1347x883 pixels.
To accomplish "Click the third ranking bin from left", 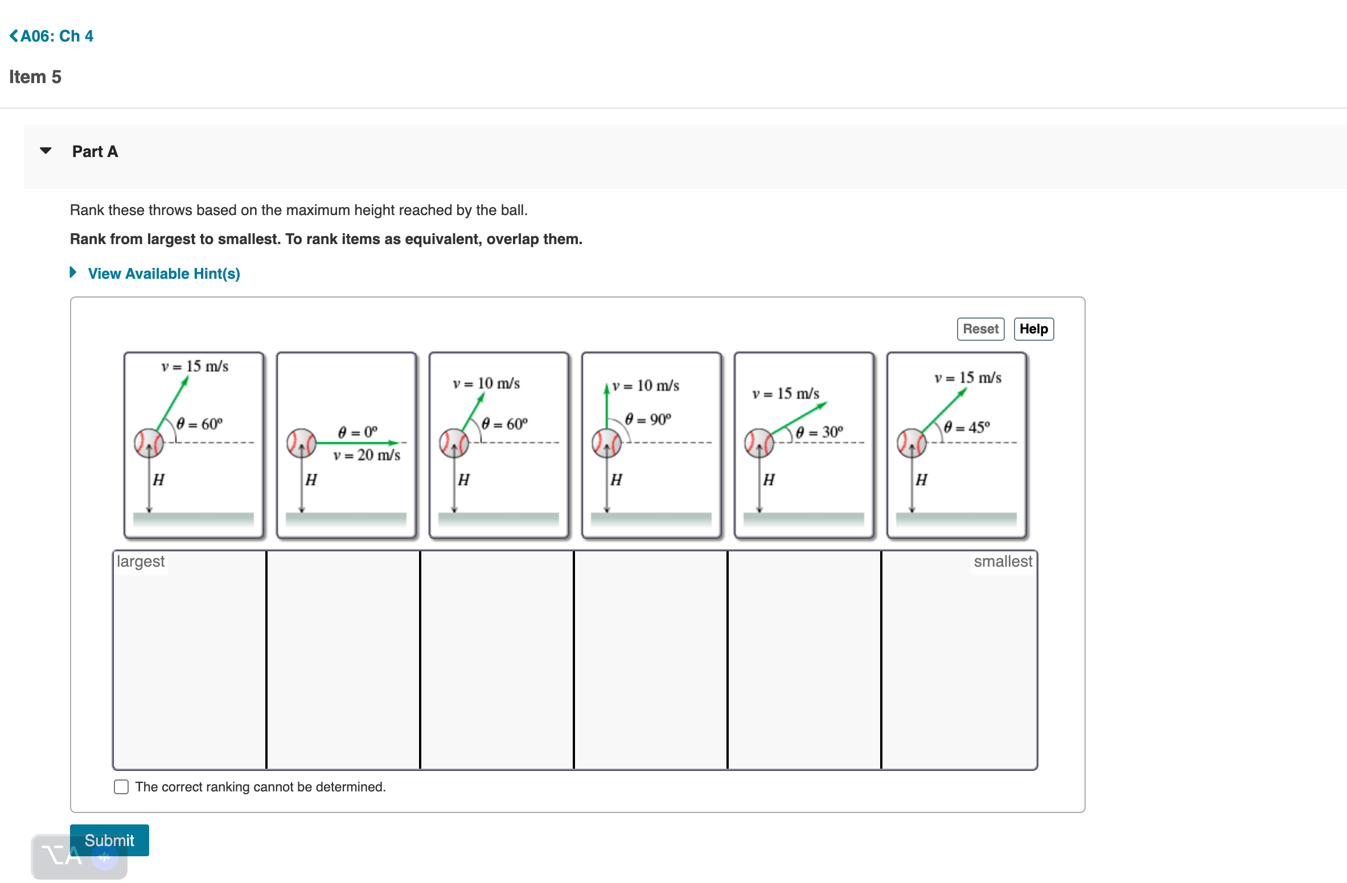I will [497, 660].
